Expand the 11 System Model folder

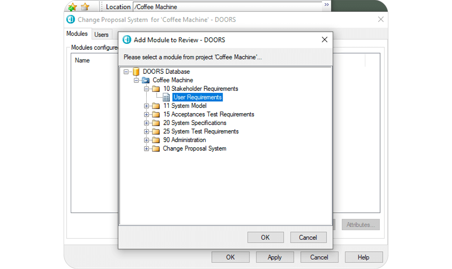tap(146, 106)
